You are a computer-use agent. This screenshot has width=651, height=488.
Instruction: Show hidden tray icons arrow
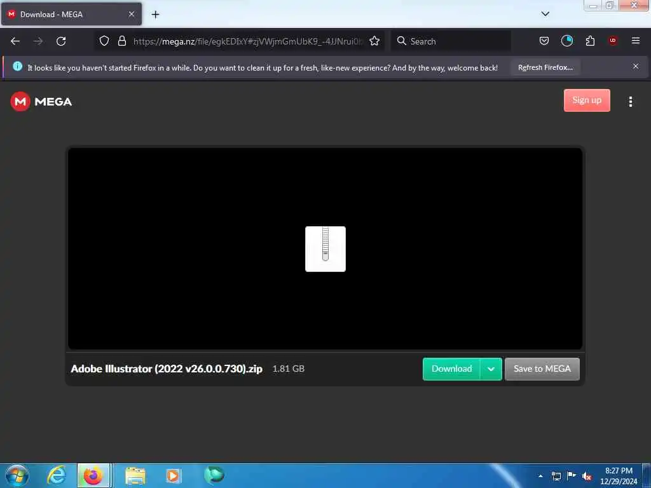tap(540, 476)
